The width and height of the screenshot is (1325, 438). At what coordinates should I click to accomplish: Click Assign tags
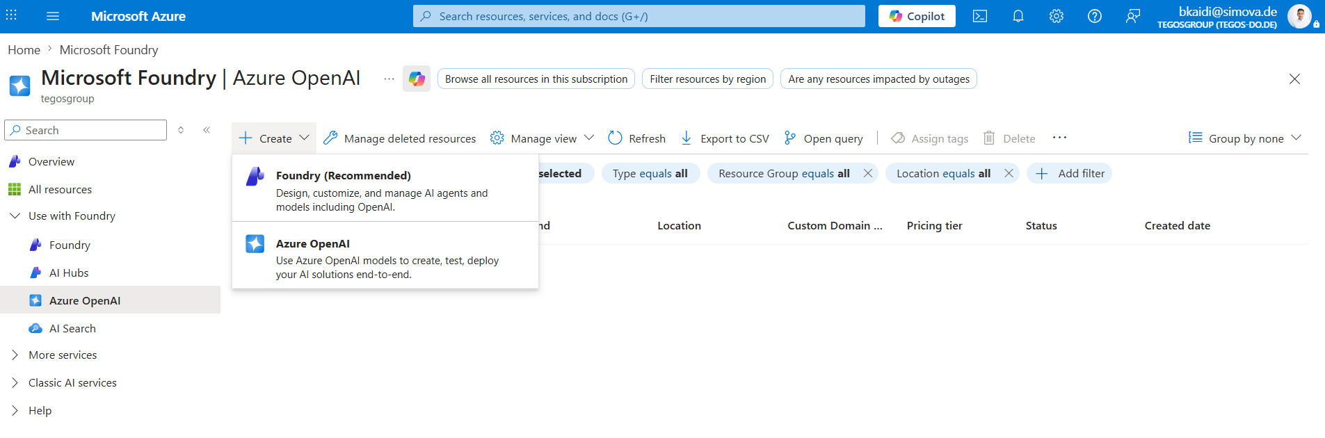point(930,138)
